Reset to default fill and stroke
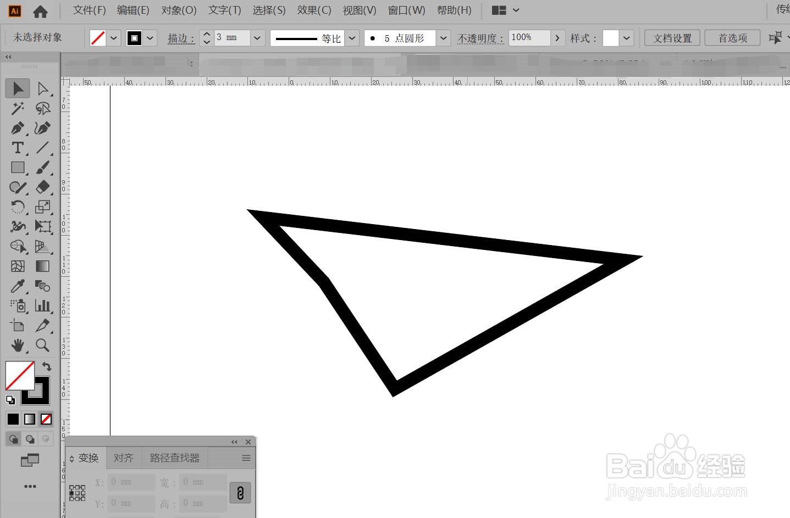The image size is (790, 518). click(x=10, y=399)
